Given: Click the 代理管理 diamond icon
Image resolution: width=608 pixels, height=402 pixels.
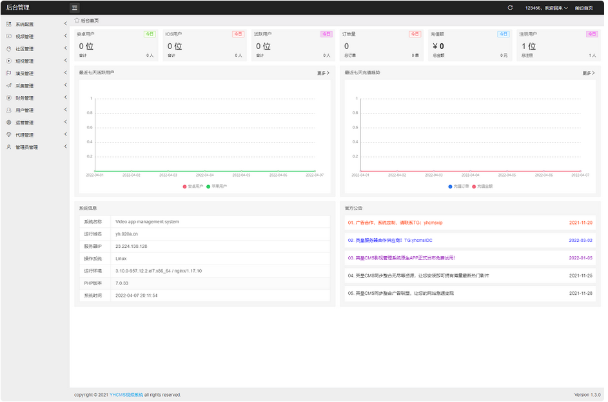Looking at the screenshot, I should point(9,135).
